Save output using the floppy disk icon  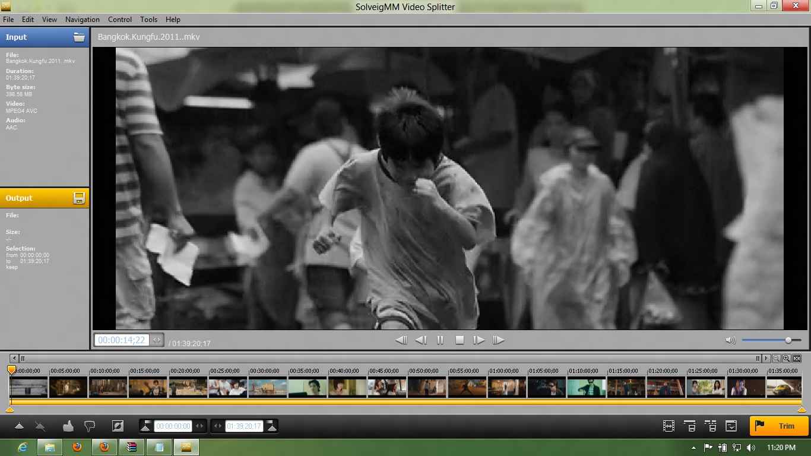(79, 198)
